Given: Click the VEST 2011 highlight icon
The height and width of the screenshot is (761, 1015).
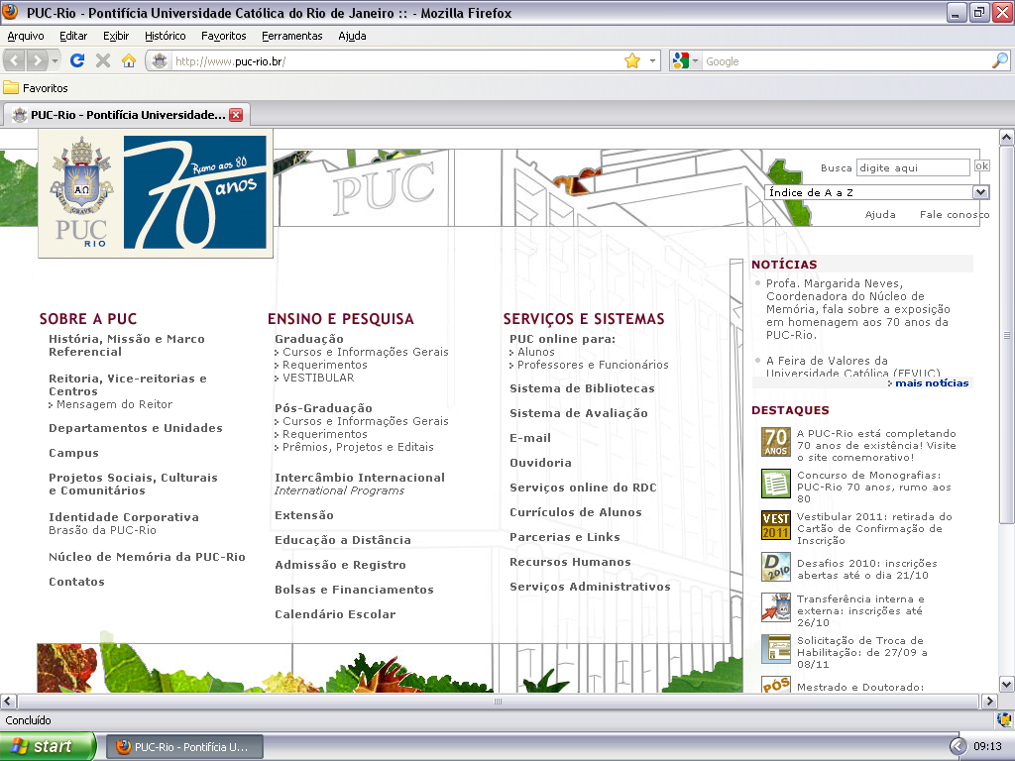Looking at the screenshot, I should click(775, 525).
